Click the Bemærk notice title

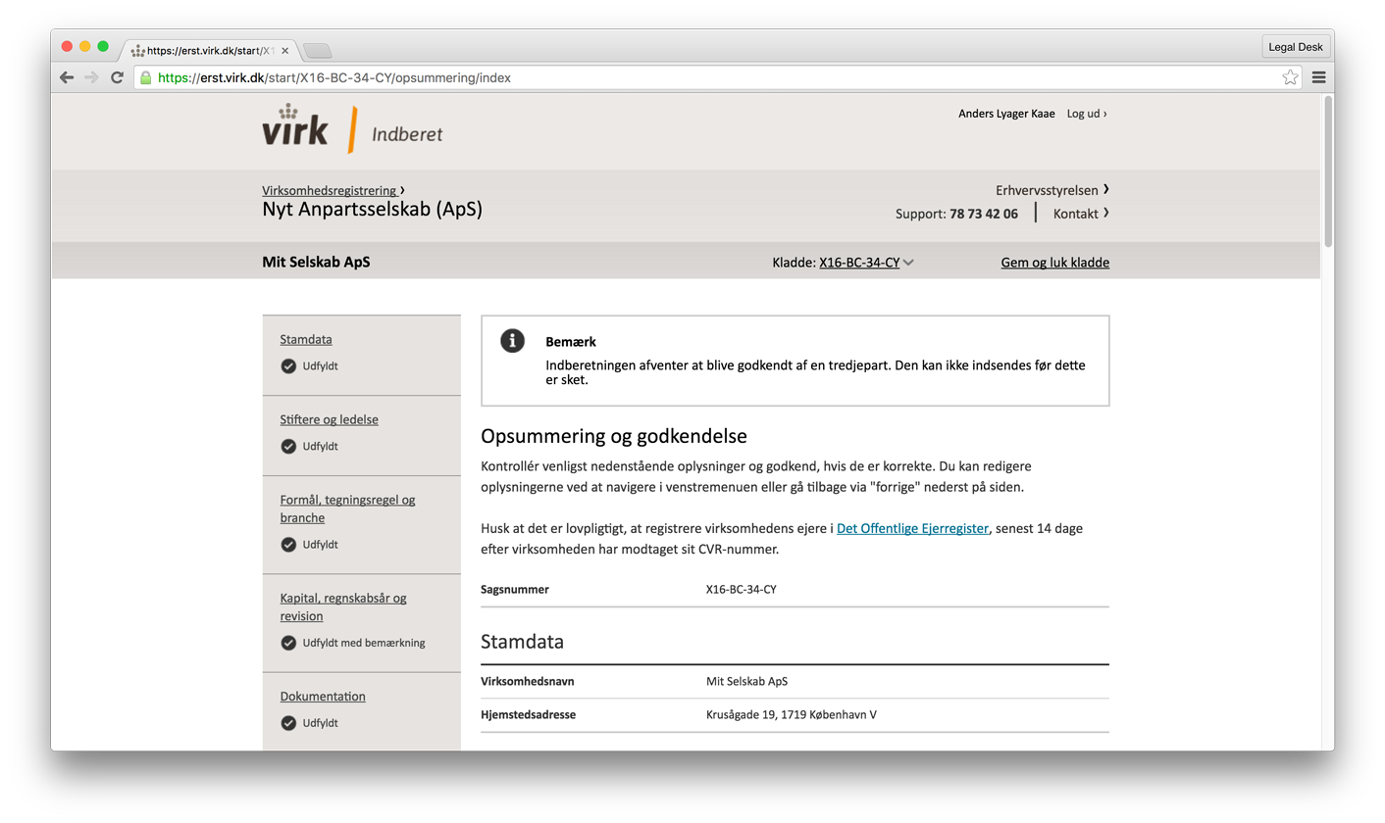coord(571,342)
